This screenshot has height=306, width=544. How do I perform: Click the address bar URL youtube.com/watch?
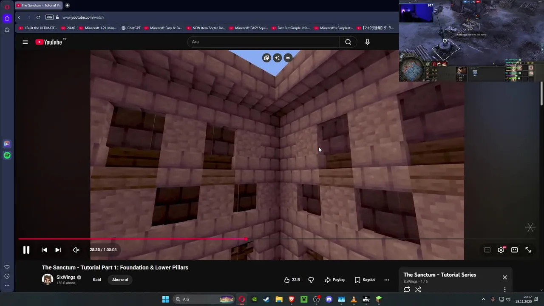coord(83,17)
